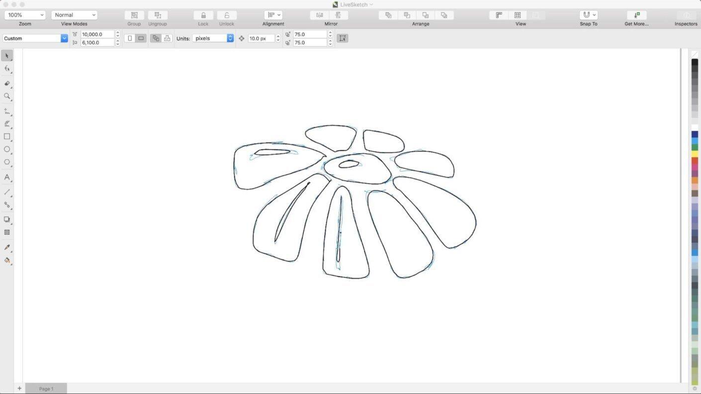Activate the Zoom tool

(7, 96)
